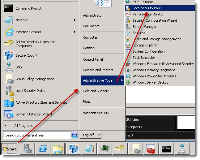Open Local Security Policy icon in left list
Image resolution: width=200 pixels, height=160 pixels.
tap(10, 91)
